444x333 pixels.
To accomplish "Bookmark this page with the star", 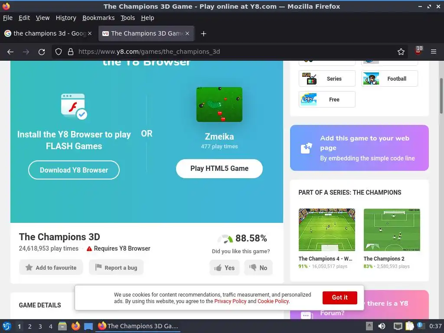I will pyautogui.click(x=401, y=52).
